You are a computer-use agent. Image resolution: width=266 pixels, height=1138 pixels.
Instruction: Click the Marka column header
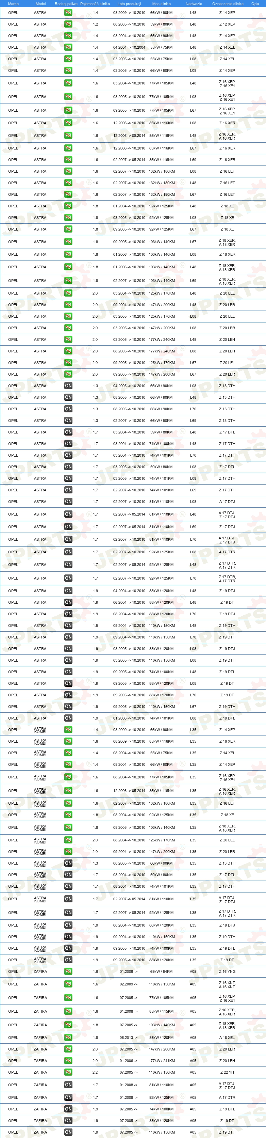(13, 3)
